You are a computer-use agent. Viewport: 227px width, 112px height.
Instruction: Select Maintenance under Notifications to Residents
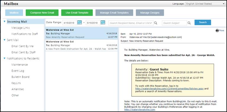tap(20, 65)
